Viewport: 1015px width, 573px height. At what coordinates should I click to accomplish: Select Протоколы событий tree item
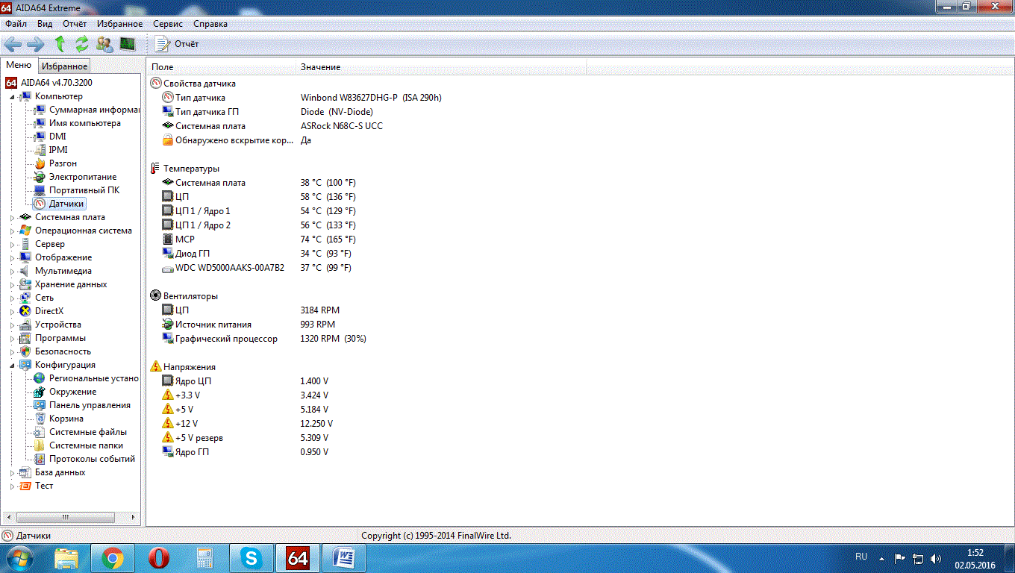click(x=92, y=459)
